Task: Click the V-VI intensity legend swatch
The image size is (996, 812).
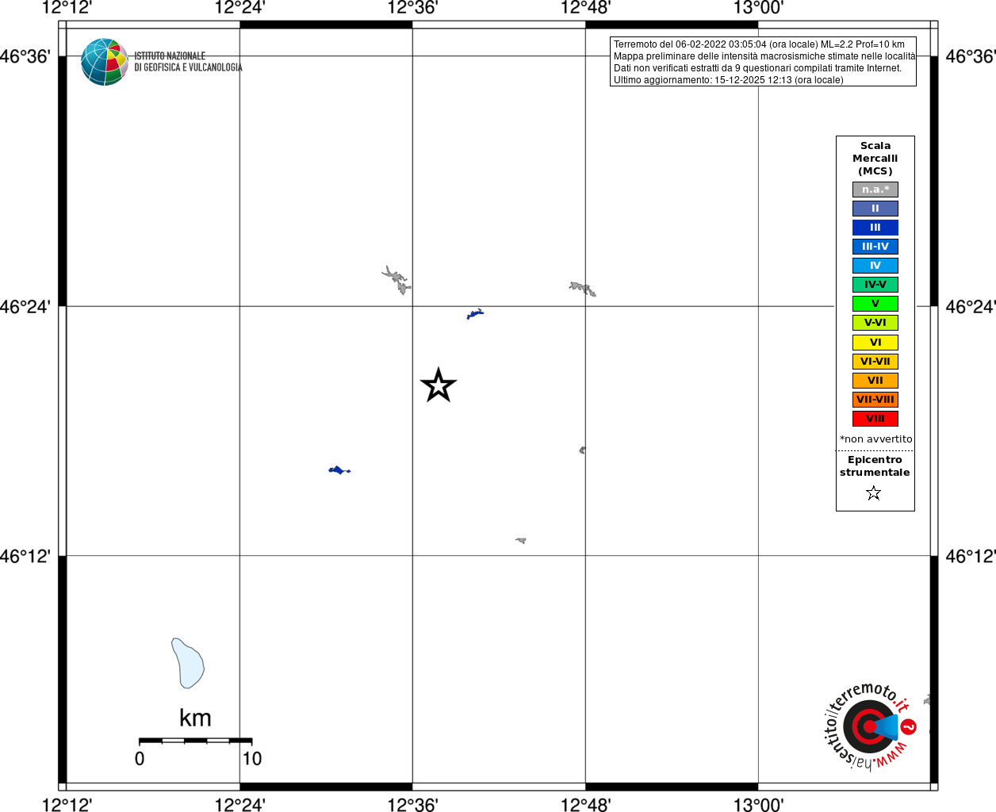Action: point(875,323)
